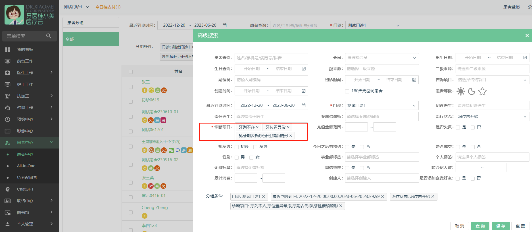The height and width of the screenshot is (232, 532).
Task: Open ChatGPT menu item in sidebar
Action: 25,189
